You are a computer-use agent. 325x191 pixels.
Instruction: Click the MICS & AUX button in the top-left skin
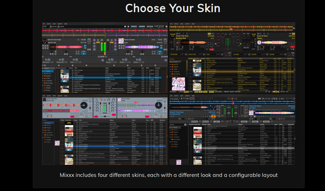(150, 27)
